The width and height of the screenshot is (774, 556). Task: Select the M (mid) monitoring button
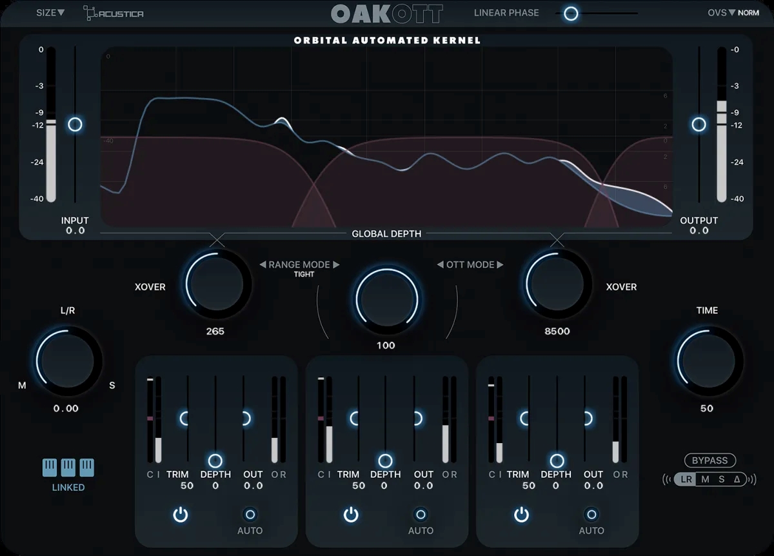pyautogui.click(x=705, y=479)
